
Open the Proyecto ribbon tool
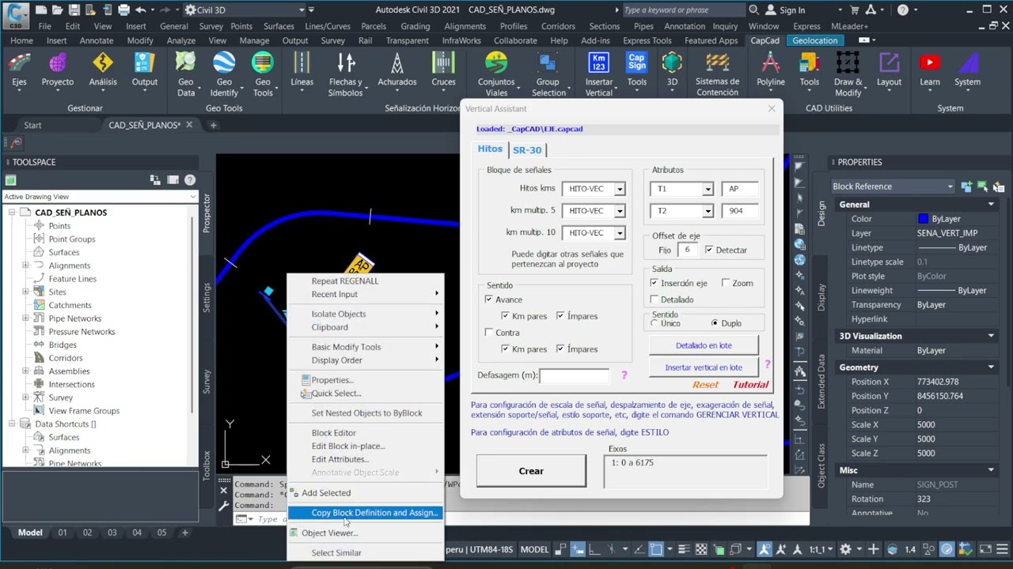(58, 70)
